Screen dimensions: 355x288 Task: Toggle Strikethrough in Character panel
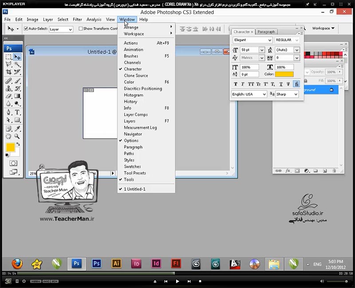point(288,84)
